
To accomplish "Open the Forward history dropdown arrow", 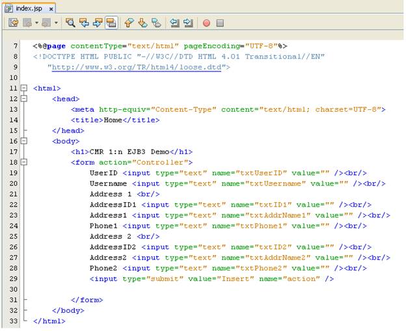I will [56, 23].
